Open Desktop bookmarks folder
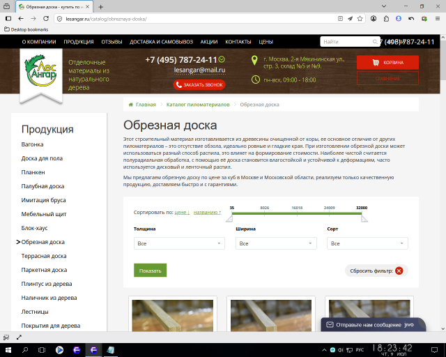Image resolution: width=446 pixels, height=357 pixels. [26, 29]
